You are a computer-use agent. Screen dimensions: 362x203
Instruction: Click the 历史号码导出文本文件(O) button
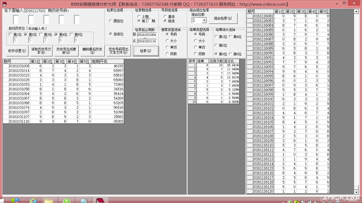tap(118, 51)
